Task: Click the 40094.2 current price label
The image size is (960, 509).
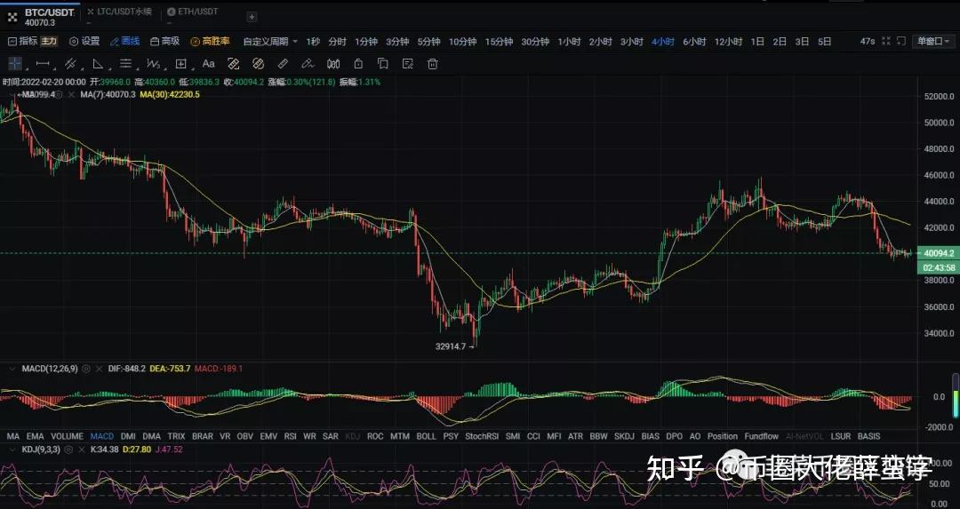Action: pyautogui.click(x=939, y=252)
